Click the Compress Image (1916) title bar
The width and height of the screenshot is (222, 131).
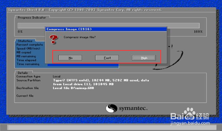coord(106,29)
